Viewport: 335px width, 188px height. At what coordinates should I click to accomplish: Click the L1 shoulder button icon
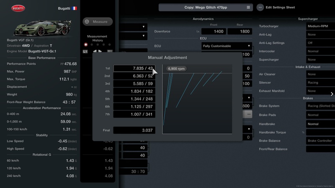point(85,51)
